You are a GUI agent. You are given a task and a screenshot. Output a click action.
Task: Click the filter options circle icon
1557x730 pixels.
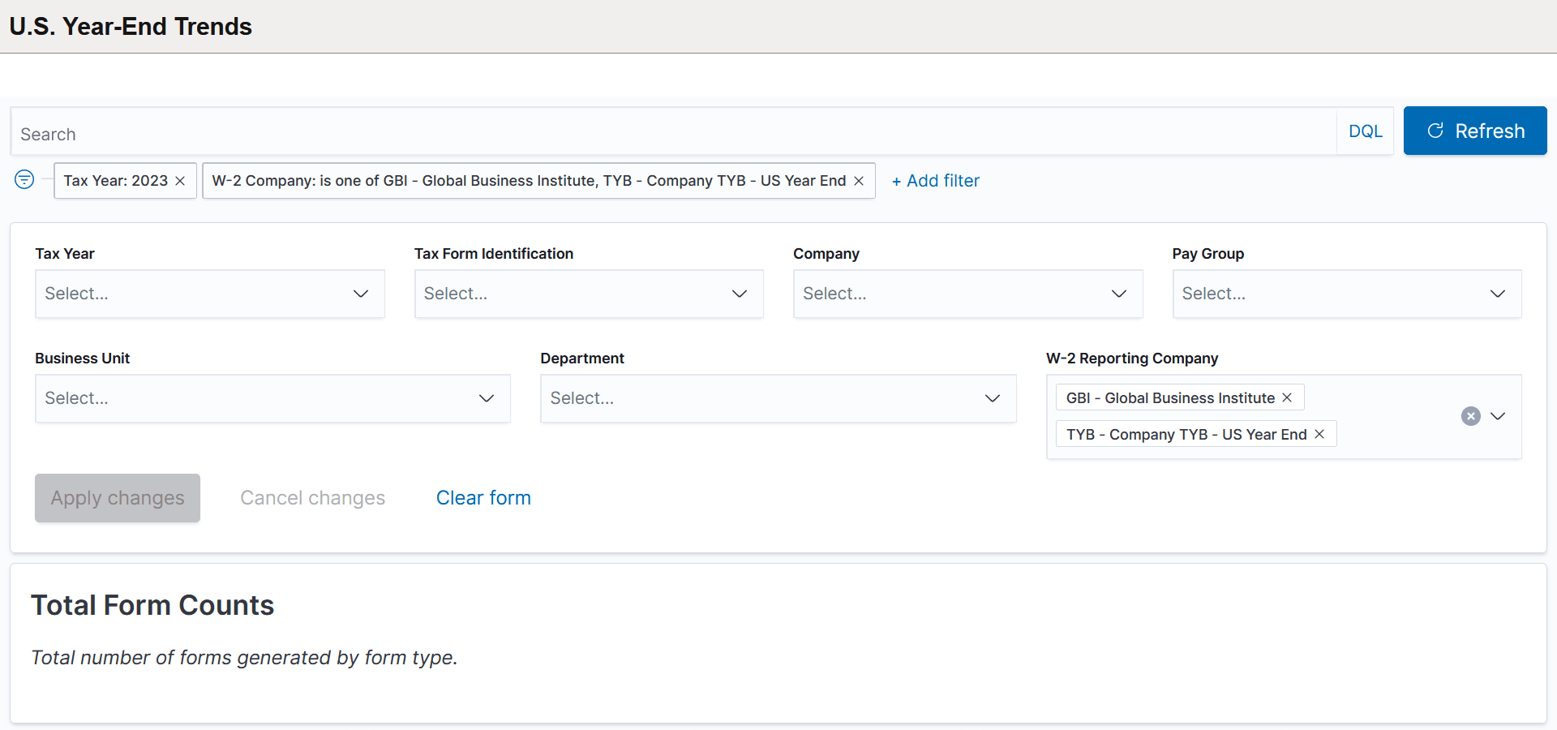pos(24,180)
